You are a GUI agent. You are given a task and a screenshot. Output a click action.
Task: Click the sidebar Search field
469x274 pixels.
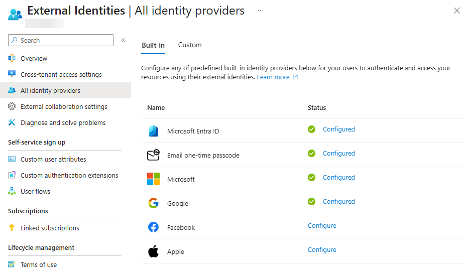[61, 40]
